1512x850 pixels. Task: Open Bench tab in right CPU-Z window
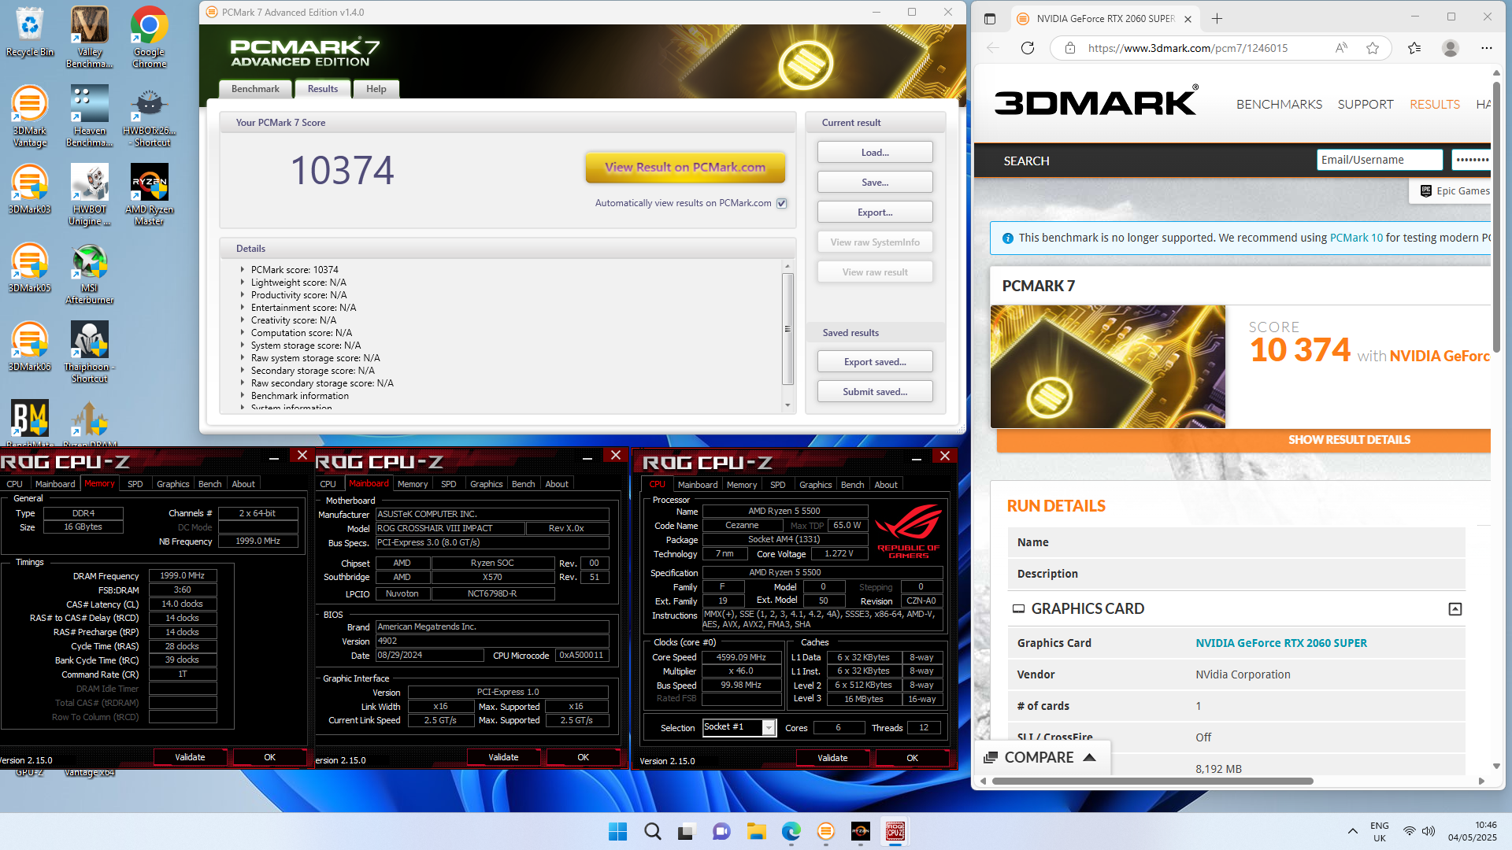tap(852, 485)
